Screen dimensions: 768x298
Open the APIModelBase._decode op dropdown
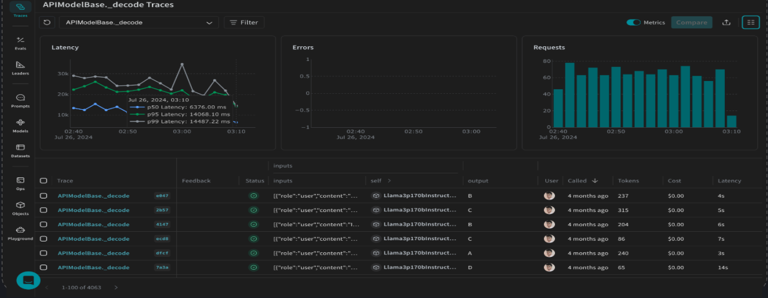(x=138, y=22)
